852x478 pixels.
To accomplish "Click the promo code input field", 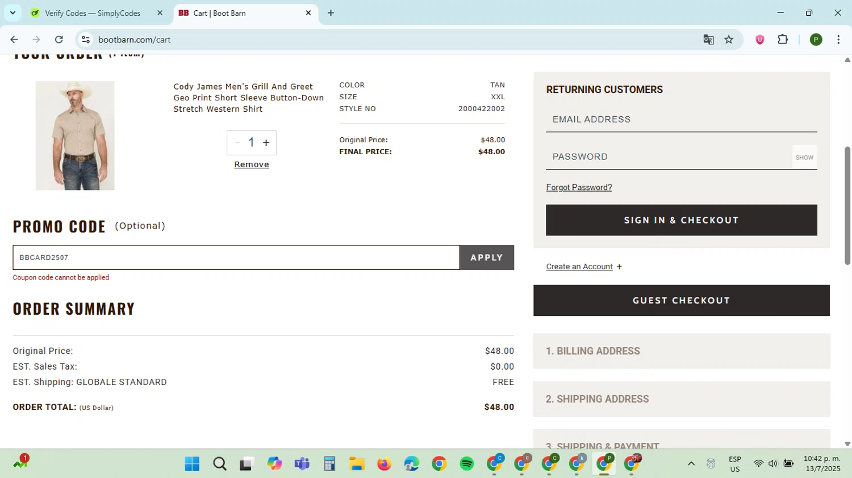I will click(x=236, y=257).
